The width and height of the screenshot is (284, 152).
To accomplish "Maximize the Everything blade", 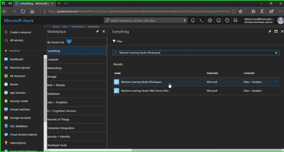I will pos(276,32).
